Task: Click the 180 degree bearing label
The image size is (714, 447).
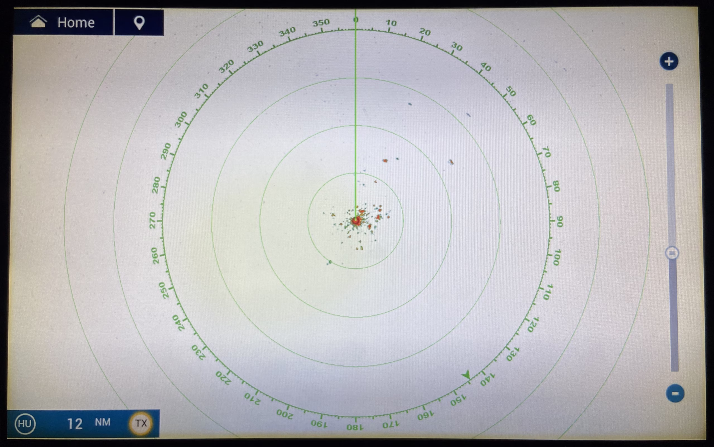Action: coord(356,427)
